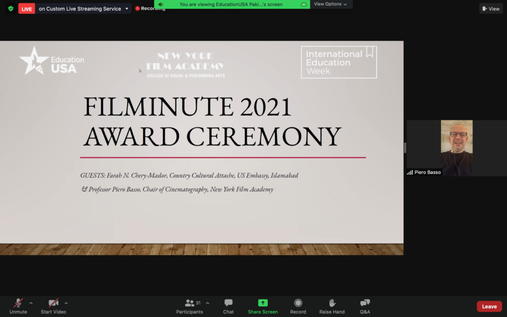Open the Chat panel
The image size is (507, 317).
click(x=228, y=306)
